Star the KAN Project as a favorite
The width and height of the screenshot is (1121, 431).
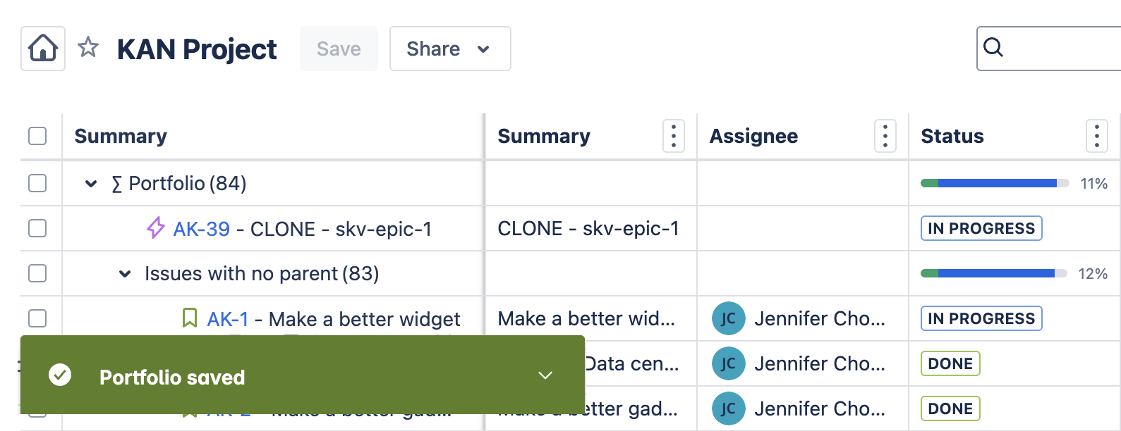coord(88,48)
